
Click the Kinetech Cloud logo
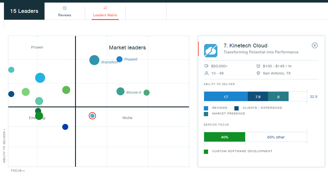[211, 51]
